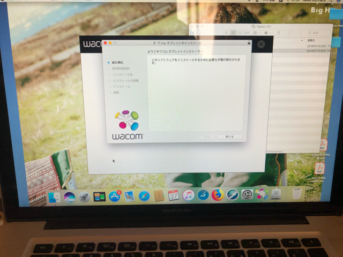
Task: Open Mail stamp icon in the Dock
Action: pos(129,196)
